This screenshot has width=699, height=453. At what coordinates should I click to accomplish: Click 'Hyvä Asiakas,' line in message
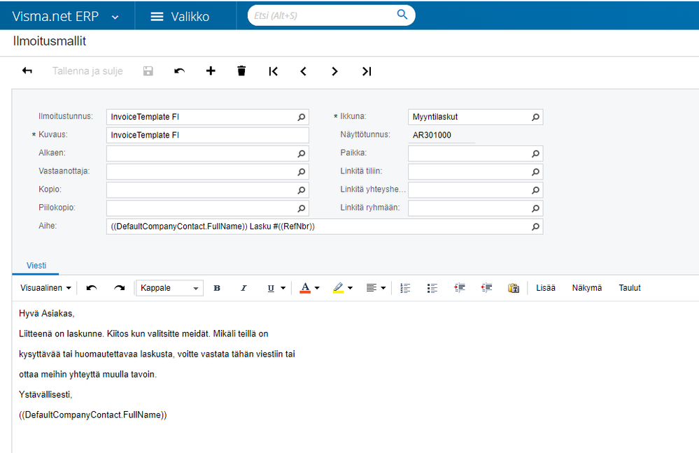tap(47, 314)
